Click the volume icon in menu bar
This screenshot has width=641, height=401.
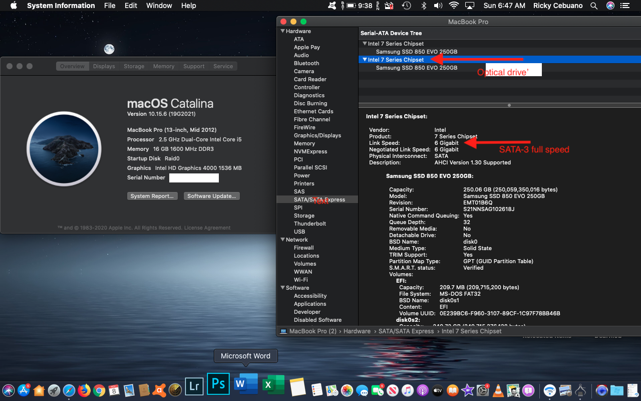[438, 6]
